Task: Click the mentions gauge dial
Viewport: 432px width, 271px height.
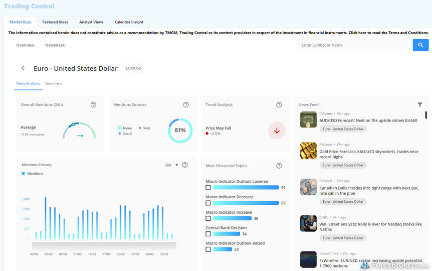Action: click(x=79, y=130)
